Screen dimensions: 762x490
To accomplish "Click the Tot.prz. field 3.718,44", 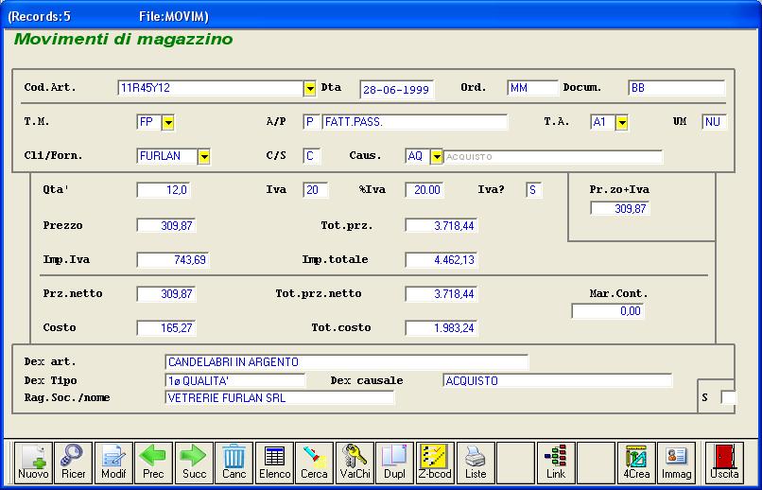I will pos(442,225).
